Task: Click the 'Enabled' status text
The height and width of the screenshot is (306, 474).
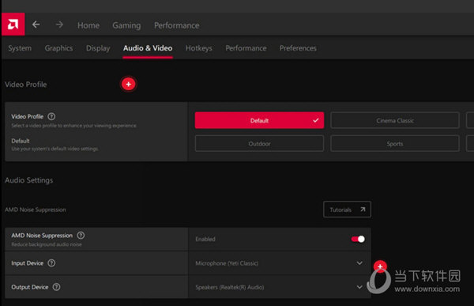Action: (x=205, y=239)
